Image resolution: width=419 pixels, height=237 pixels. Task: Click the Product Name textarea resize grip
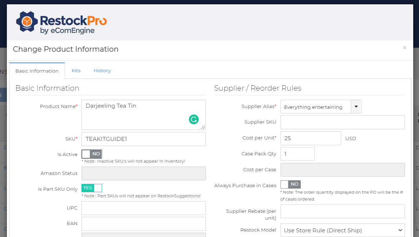(203, 127)
